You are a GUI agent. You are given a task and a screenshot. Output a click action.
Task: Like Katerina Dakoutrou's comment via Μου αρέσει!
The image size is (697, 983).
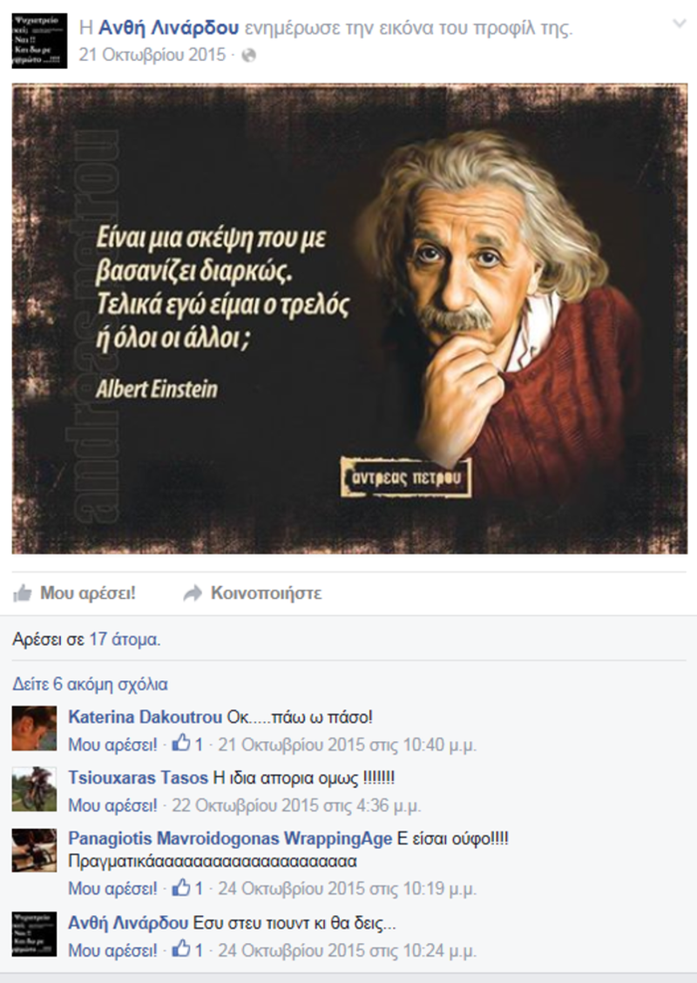pyautogui.click(x=112, y=744)
